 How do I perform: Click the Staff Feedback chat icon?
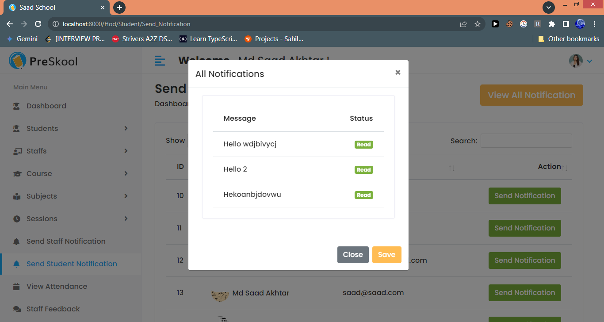click(x=17, y=309)
